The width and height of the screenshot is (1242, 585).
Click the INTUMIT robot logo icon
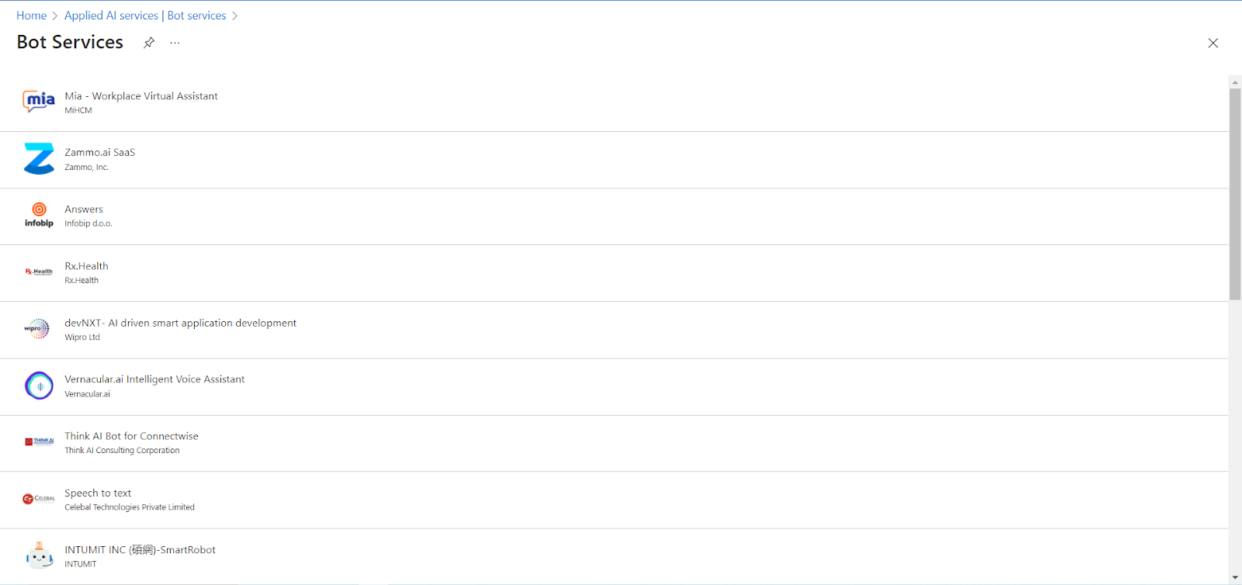pyautogui.click(x=39, y=556)
